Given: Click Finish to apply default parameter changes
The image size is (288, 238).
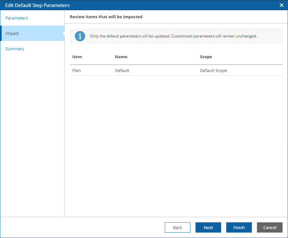Looking at the screenshot, I should tap(239, 227).
